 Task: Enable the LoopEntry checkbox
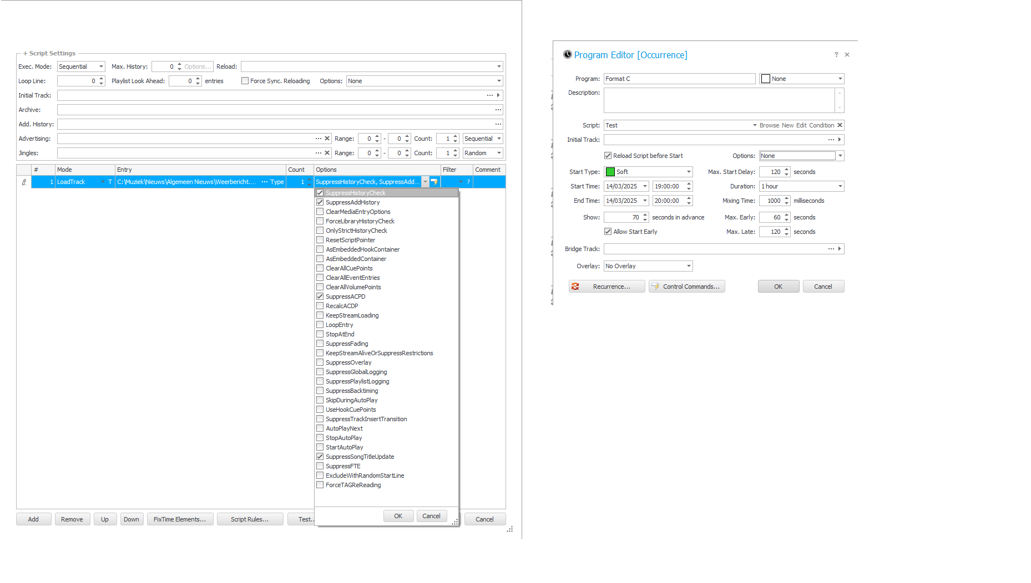click(x=320, y=325)
